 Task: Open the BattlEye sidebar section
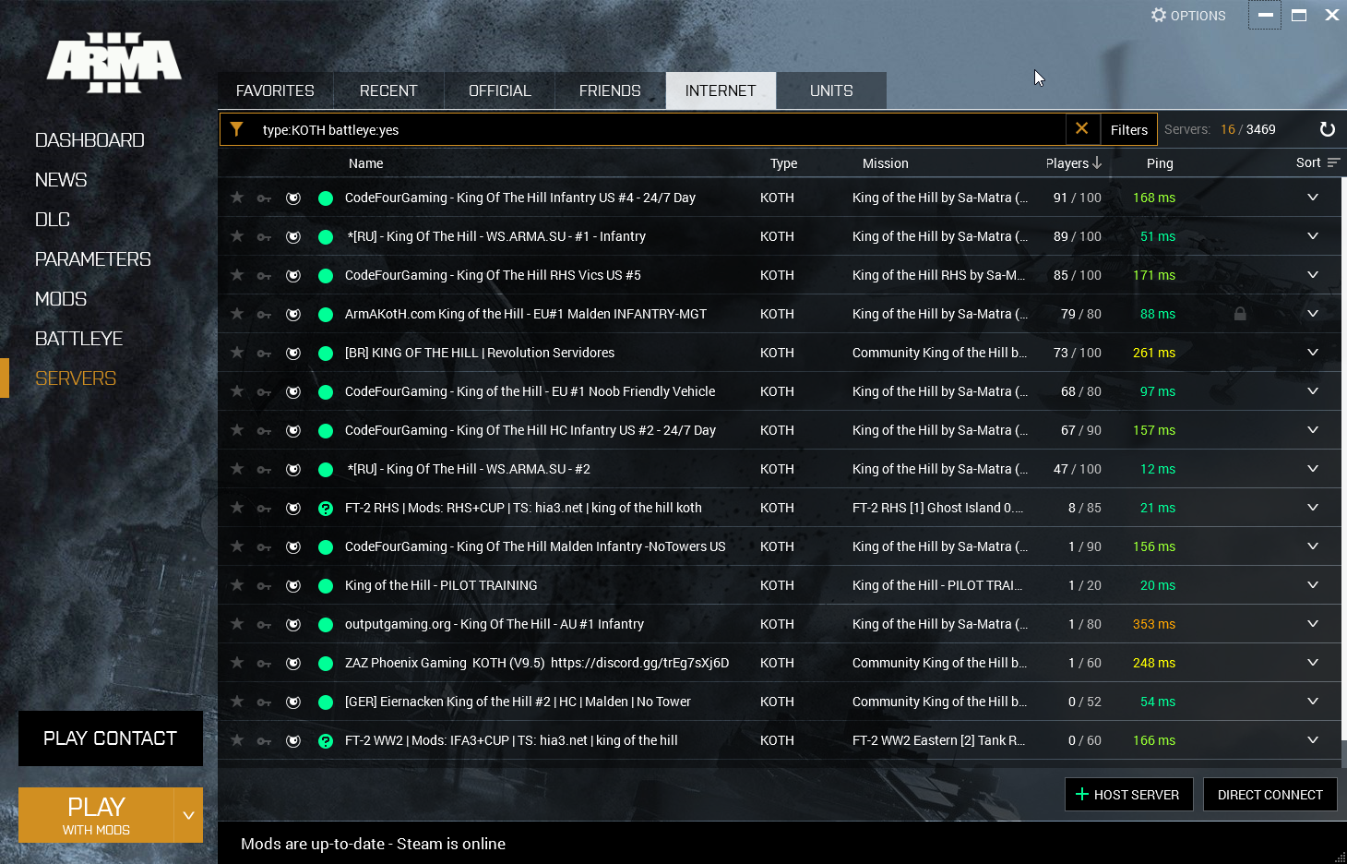78,339
